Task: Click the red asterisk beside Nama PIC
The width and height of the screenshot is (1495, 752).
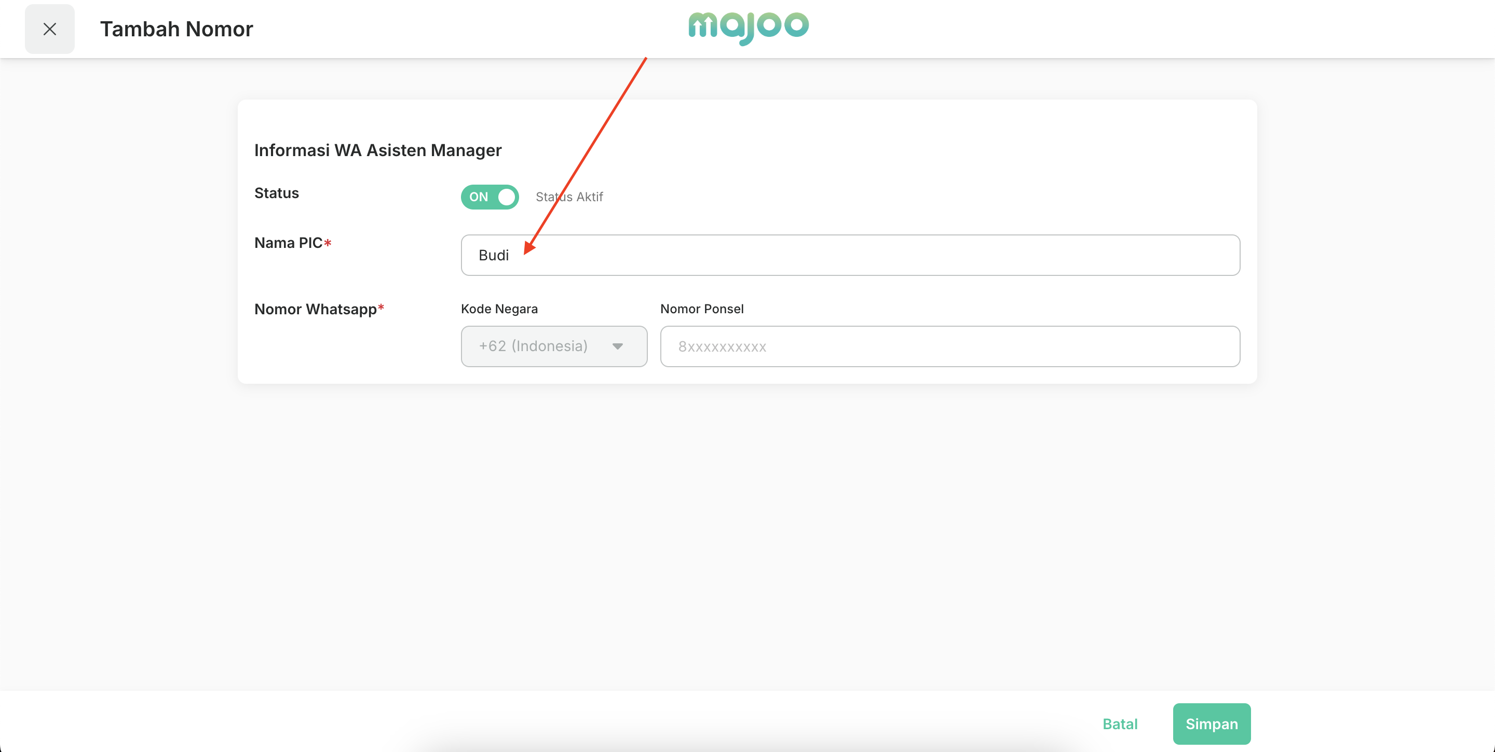Action: (x=328, y=243)
